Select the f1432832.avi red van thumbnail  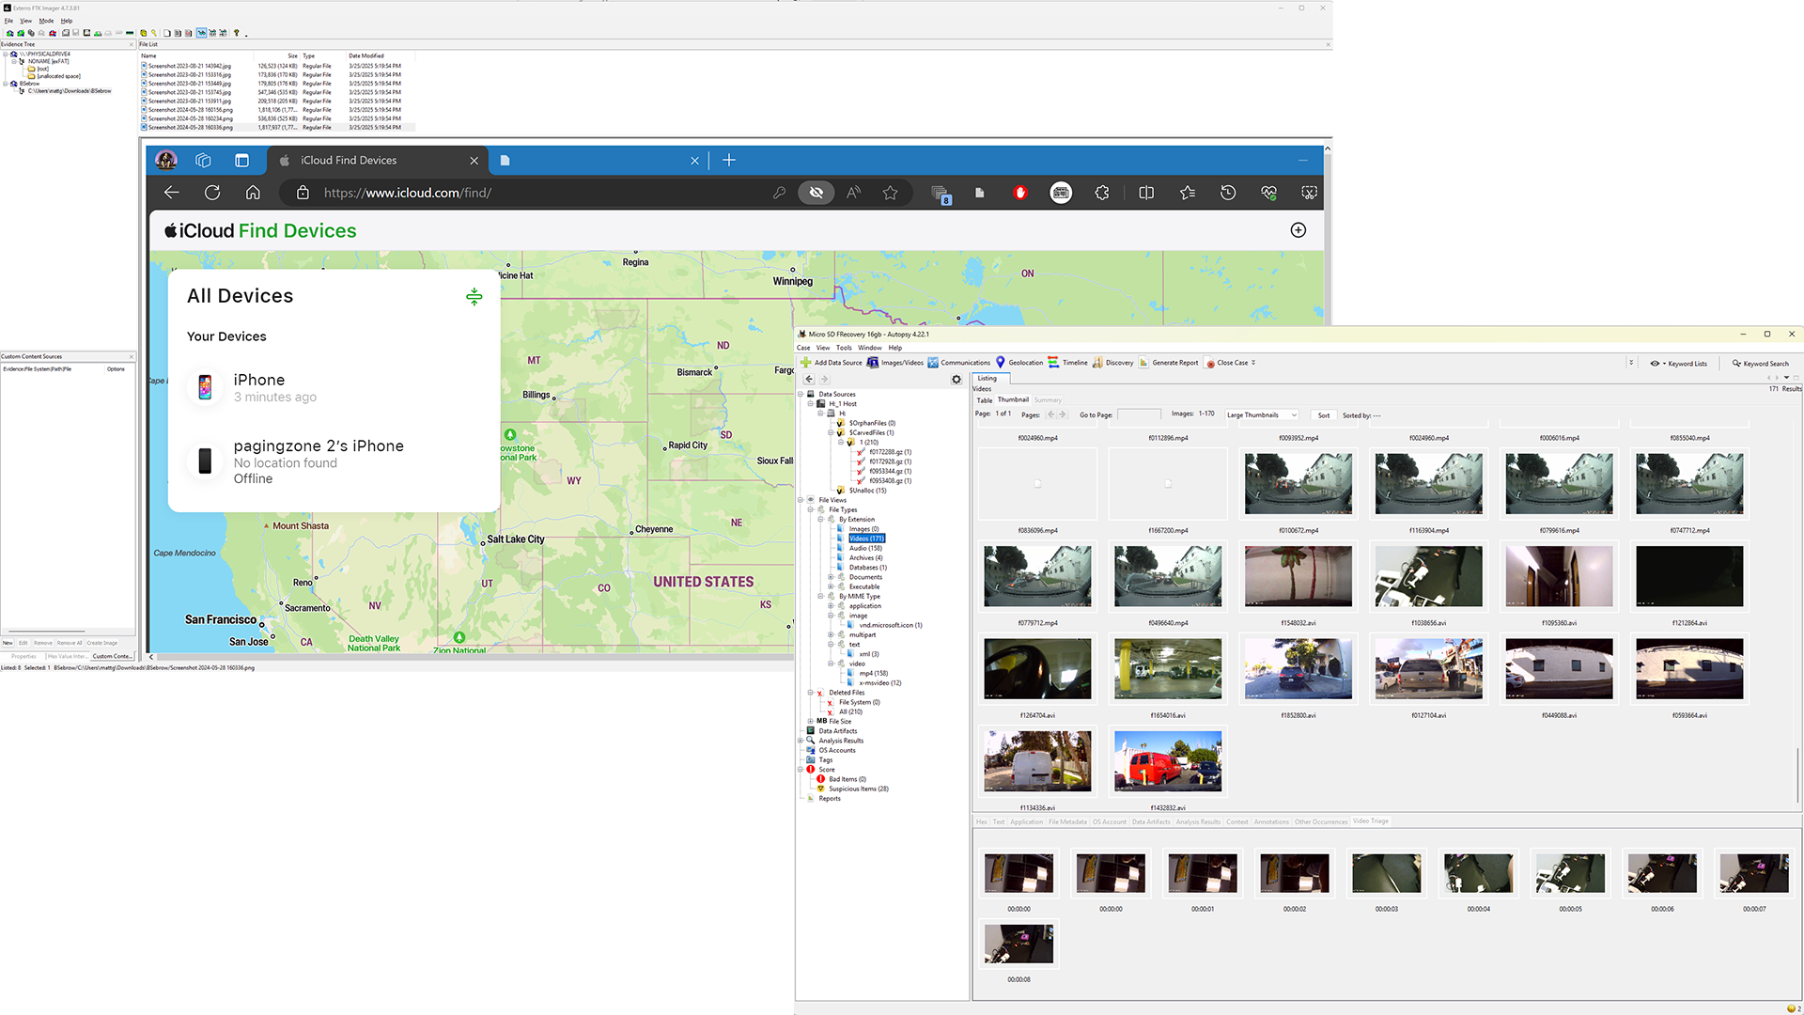pyautogui.click(x=1168, y=761)
